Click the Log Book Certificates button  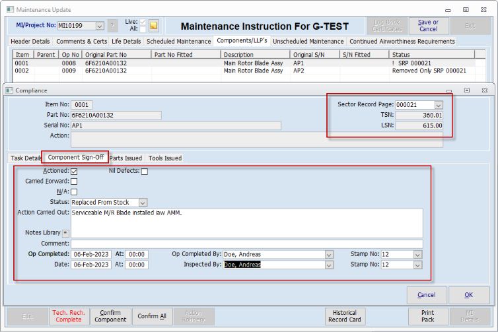point(387,26)
